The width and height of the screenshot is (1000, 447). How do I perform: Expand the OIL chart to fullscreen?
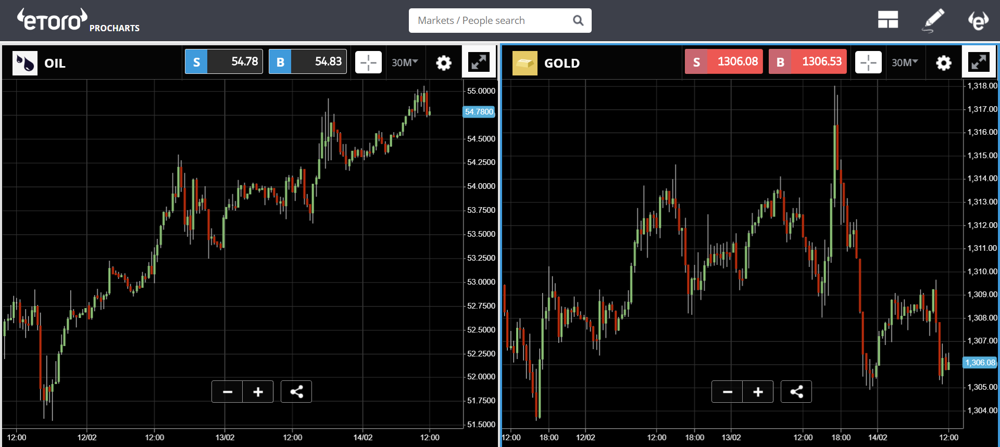pyautogui.click(x=479, y=62)
